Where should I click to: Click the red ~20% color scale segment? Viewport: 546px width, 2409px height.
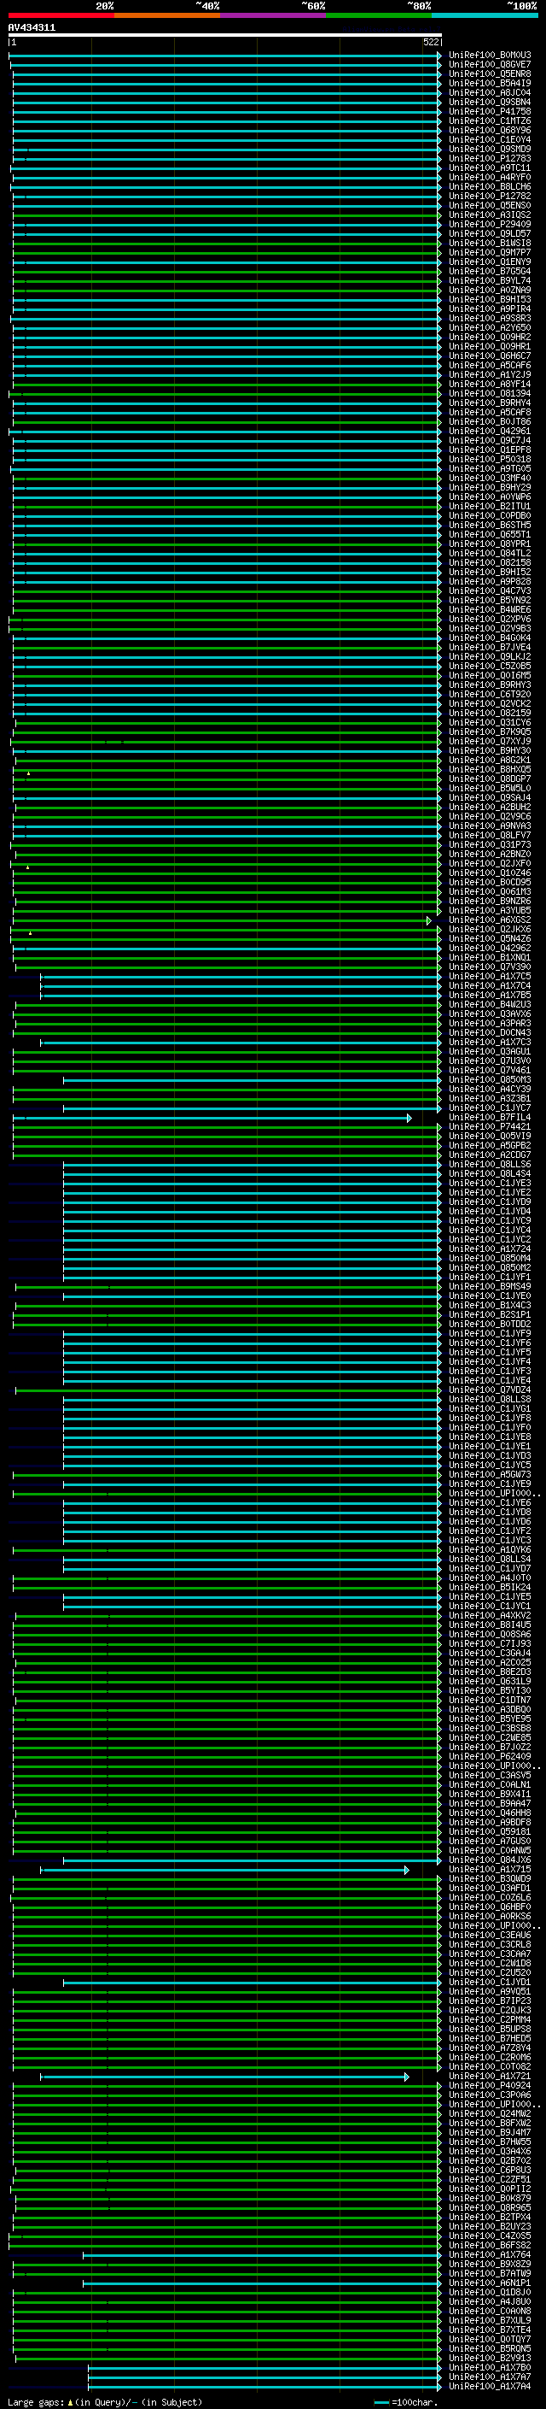(x=61, y=16)
